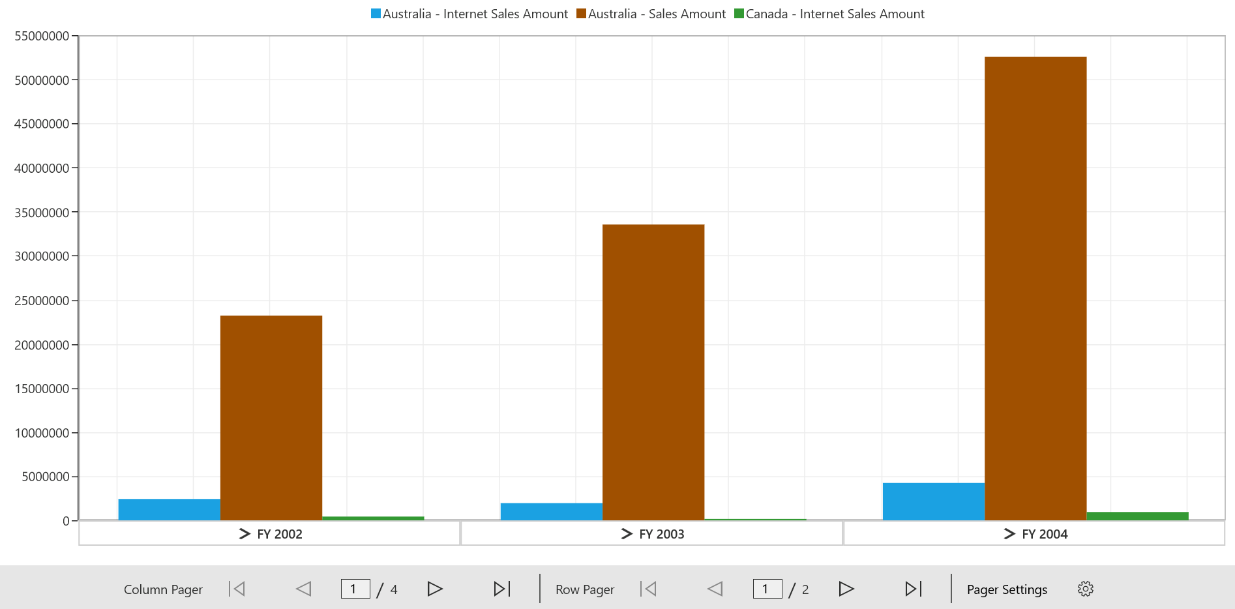Go to next page in Column Pager

pos(435,589)
